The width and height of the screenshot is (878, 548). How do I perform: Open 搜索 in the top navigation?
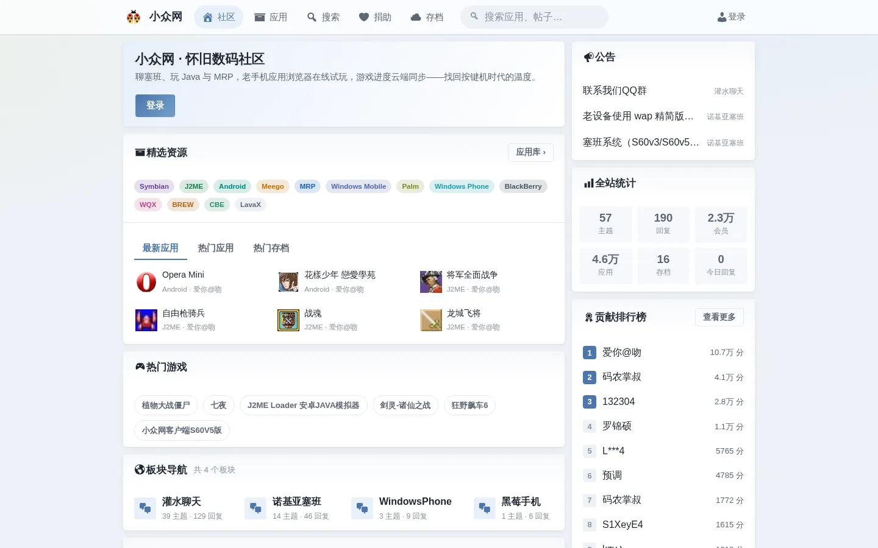pos(323,17)
